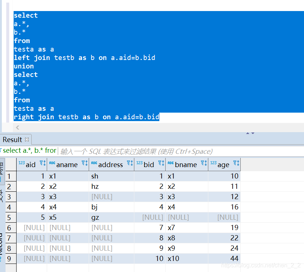Select row number 7 header

(11, 238)
